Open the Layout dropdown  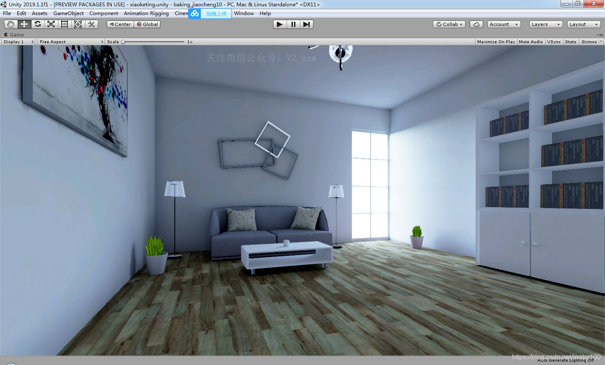pos(584,24)
